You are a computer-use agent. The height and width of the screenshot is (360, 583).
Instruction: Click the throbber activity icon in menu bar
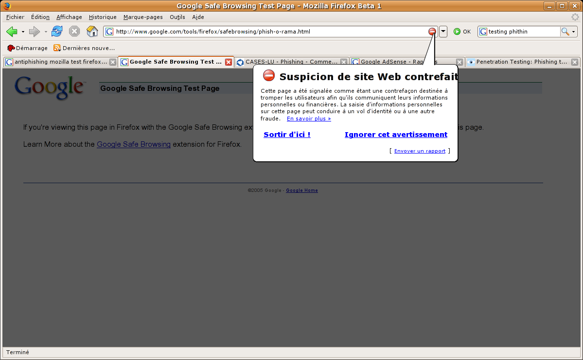575,17
